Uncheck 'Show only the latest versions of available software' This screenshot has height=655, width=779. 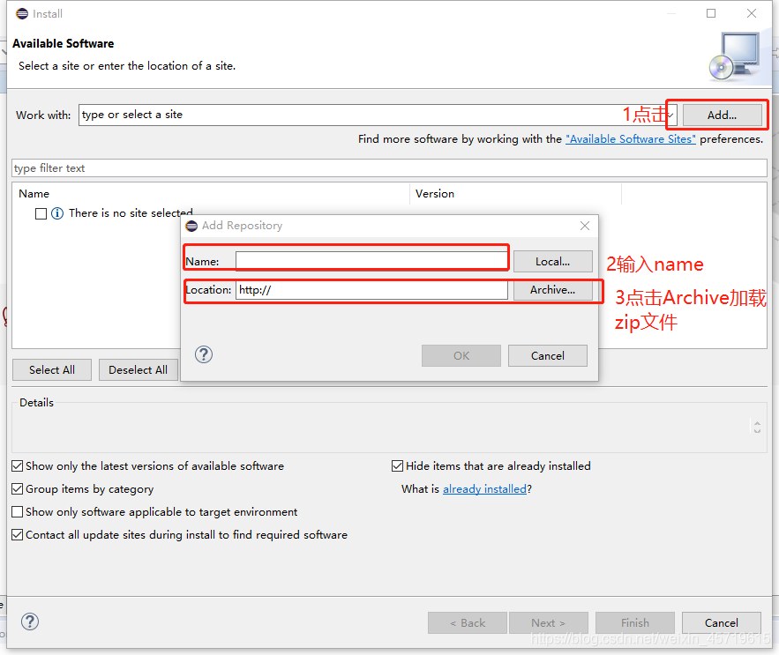tap(17, 465)
